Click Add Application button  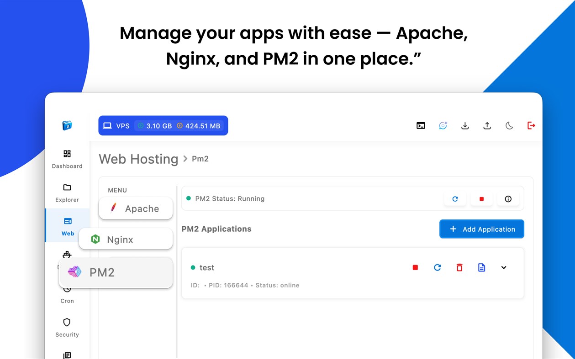[x=482, y=229]
